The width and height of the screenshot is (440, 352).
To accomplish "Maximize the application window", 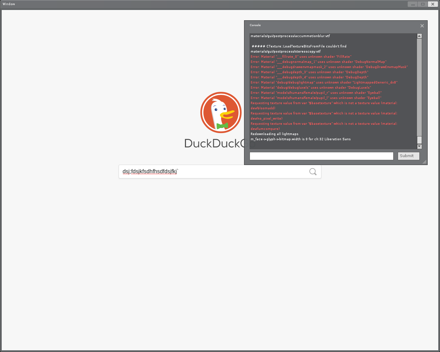I will [x=422, y=4].
